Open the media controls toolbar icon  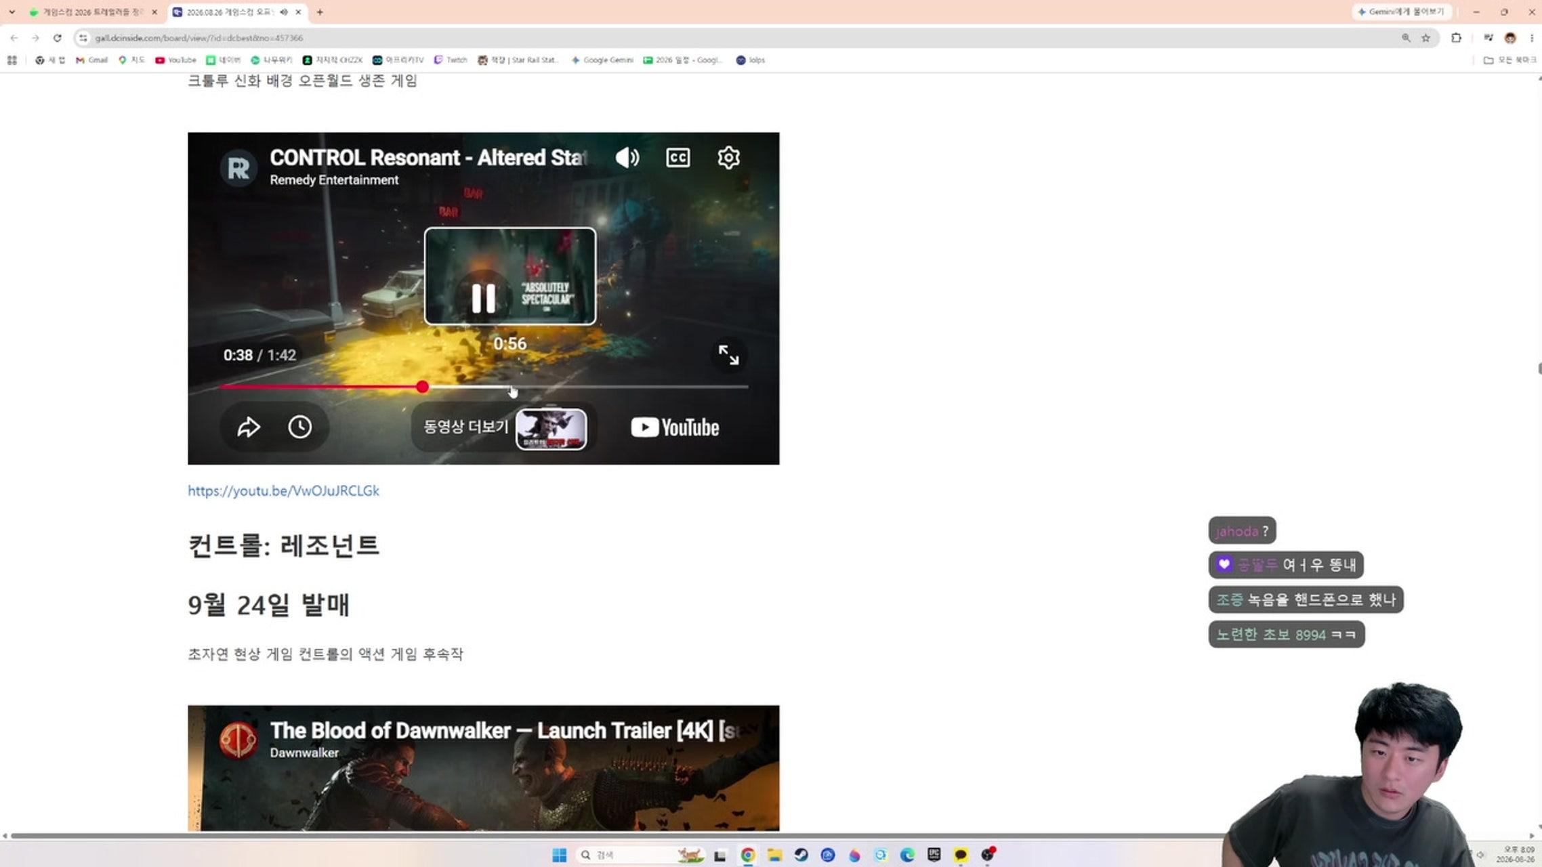pos(1488,38)
